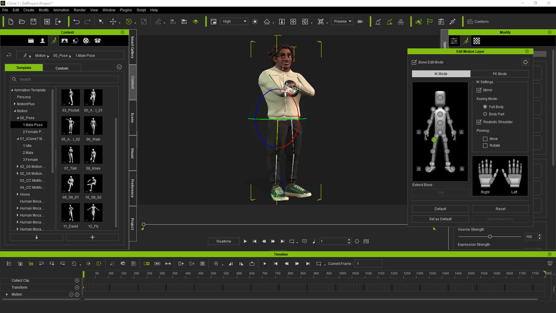Click the Realtime toggle button
The width and height of the screenshot is (556, 313).
click(224, 241)
